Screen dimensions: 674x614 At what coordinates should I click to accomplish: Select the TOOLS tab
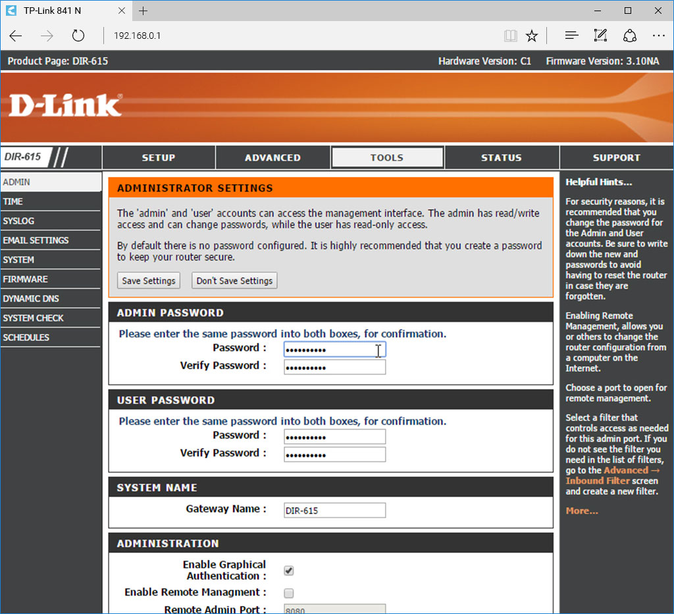387,158
